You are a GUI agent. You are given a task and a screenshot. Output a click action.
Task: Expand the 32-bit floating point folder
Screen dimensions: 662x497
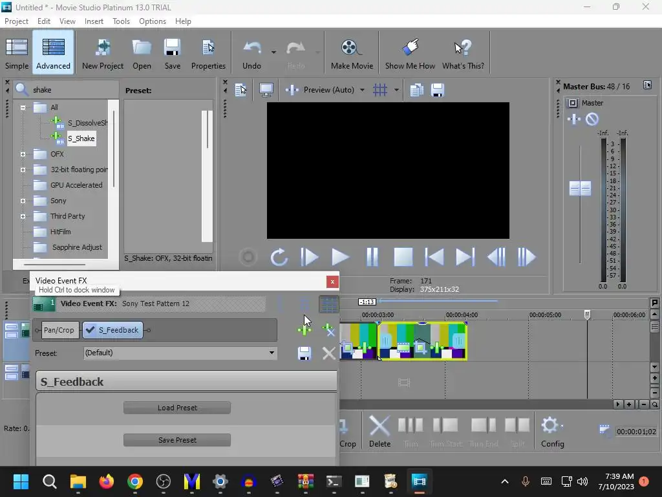[x=23, y=170]
